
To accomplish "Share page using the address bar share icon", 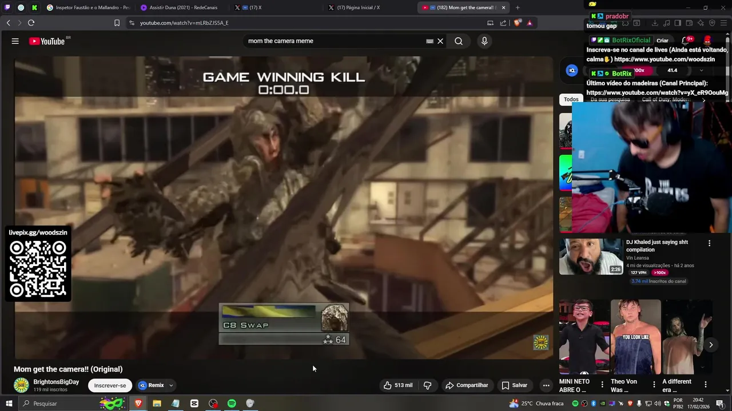I will 503,23.
